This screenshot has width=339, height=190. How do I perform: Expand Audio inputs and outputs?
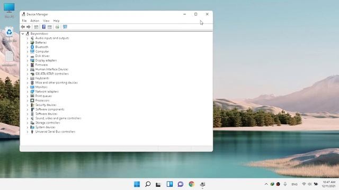(x=28, y=38)
